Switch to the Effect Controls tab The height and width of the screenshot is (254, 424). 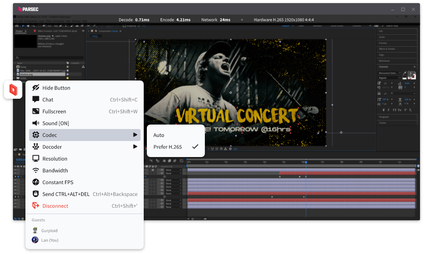[57, 31]
